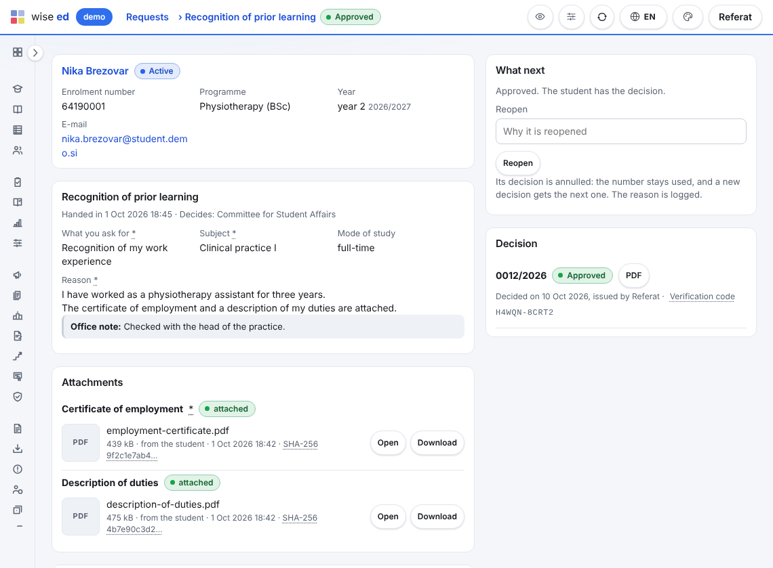Click the decision number 0012/2026
Image resolution: width=773 pixels, height=568 pixels.
(521, 276)
